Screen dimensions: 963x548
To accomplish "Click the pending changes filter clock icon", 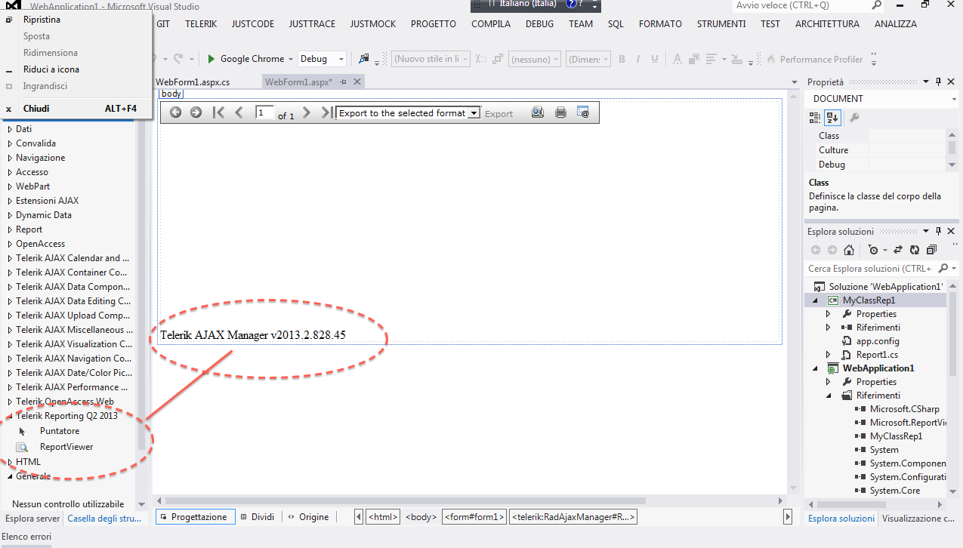I will (873, 250).
